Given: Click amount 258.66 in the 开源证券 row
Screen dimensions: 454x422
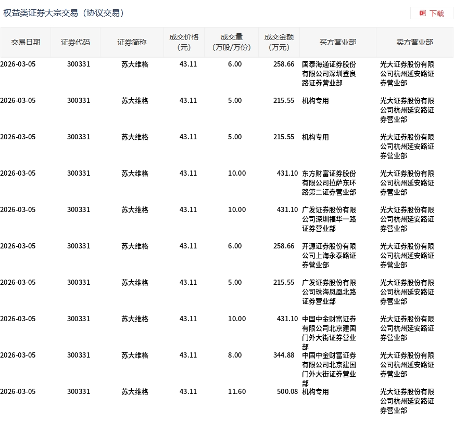Looking at the screenshot, I should [x=283, y=246].
